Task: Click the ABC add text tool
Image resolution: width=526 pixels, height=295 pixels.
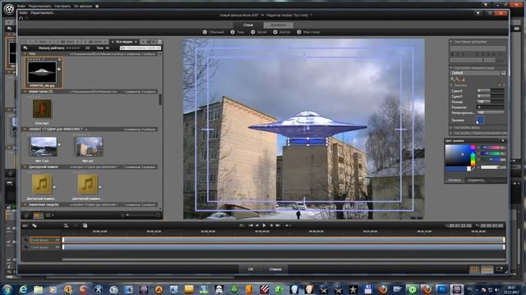Action: point(25,226)
